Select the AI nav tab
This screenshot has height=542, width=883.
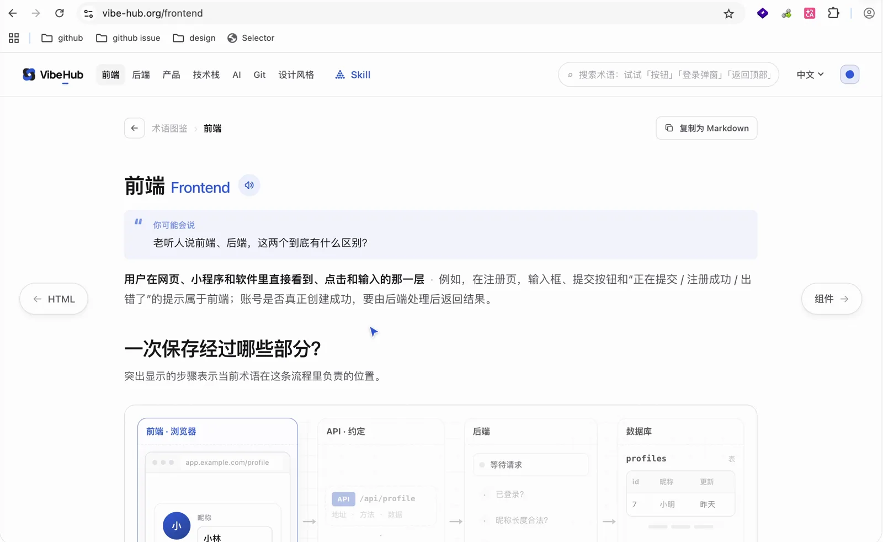237,75
